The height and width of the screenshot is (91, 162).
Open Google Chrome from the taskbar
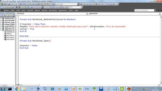coord(17,89)
